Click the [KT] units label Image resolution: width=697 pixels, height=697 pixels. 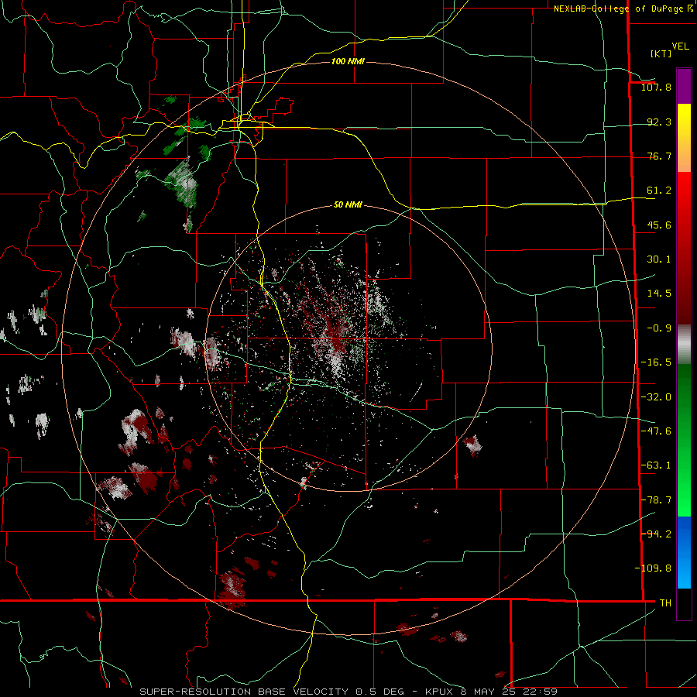tap(661, 53)
